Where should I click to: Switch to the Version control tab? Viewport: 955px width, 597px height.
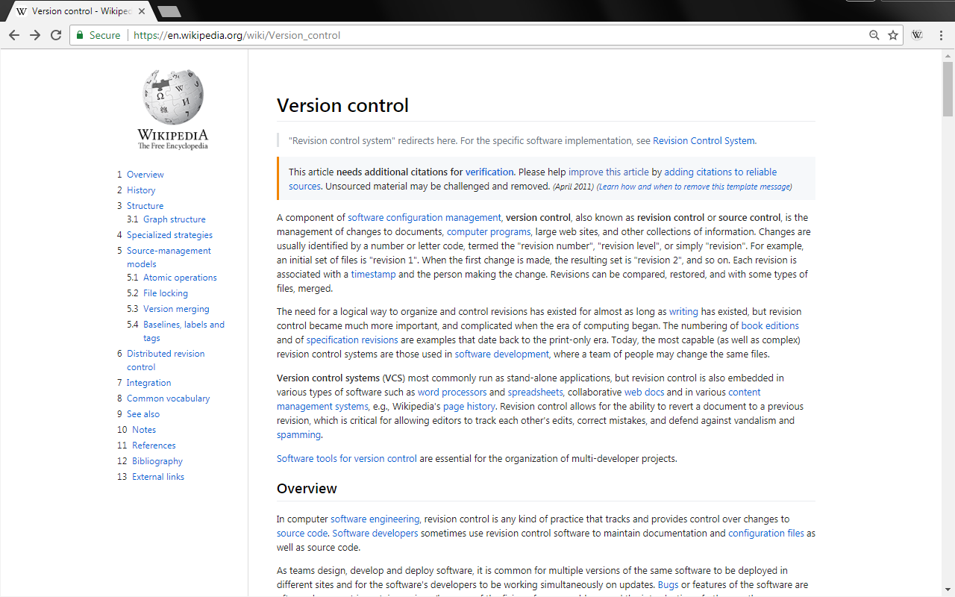pos(75,11)
